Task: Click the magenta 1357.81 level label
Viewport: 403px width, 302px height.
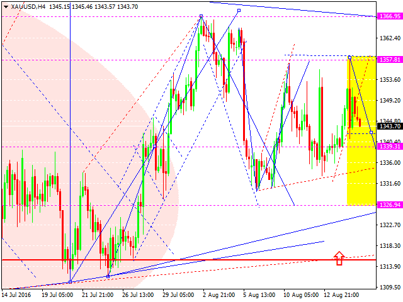Action: pos(390,60)
